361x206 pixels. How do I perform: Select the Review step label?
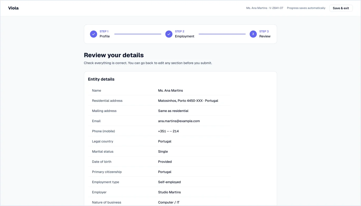(x=265, y=36)
